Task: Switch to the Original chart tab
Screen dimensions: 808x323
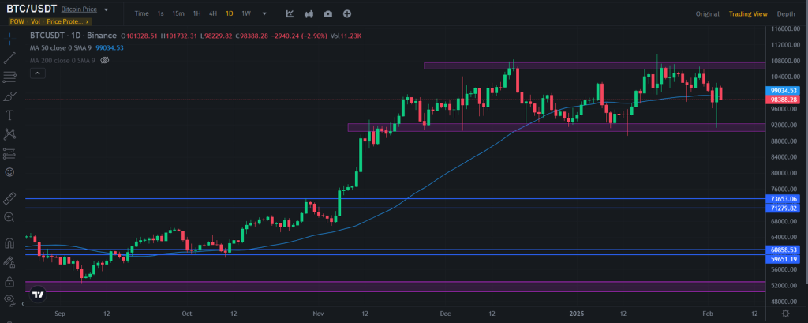Action: 707,13
